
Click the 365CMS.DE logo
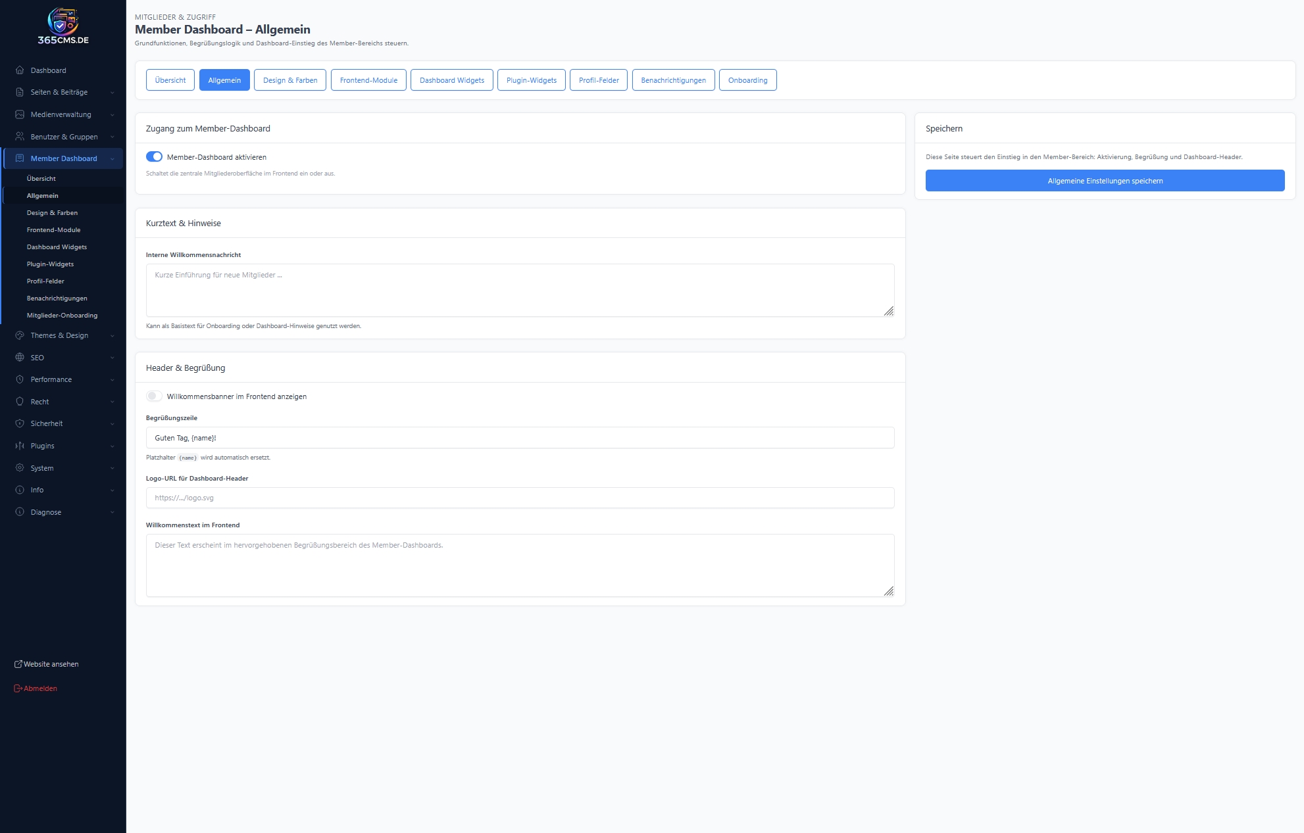[63, 26]
